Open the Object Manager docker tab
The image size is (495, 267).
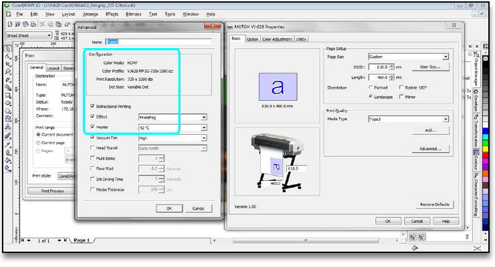coord(476,69)
